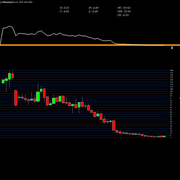This screenshot has height=180, width=180.
Task: Click the highest peak of the white line
Action: tap(9, 26)
